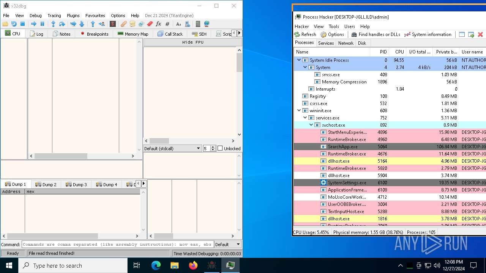Open the Scylla plugin icon

(113, 24)
